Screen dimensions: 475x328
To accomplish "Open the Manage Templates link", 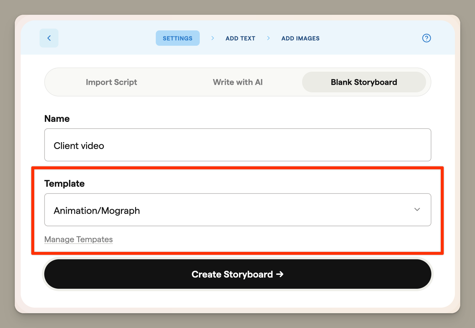I will click(79, 240).
